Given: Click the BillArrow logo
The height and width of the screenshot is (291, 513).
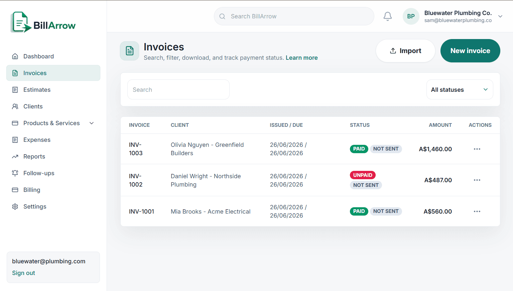Looking at the screenshot, I should point(43,22).
